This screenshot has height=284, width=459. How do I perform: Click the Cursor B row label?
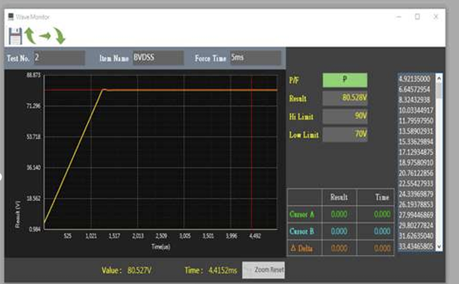pyautogui.click(x=302, y=231)
